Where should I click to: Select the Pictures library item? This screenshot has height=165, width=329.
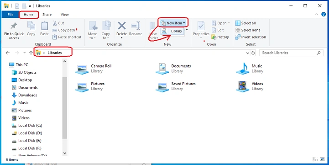(90, 86)
